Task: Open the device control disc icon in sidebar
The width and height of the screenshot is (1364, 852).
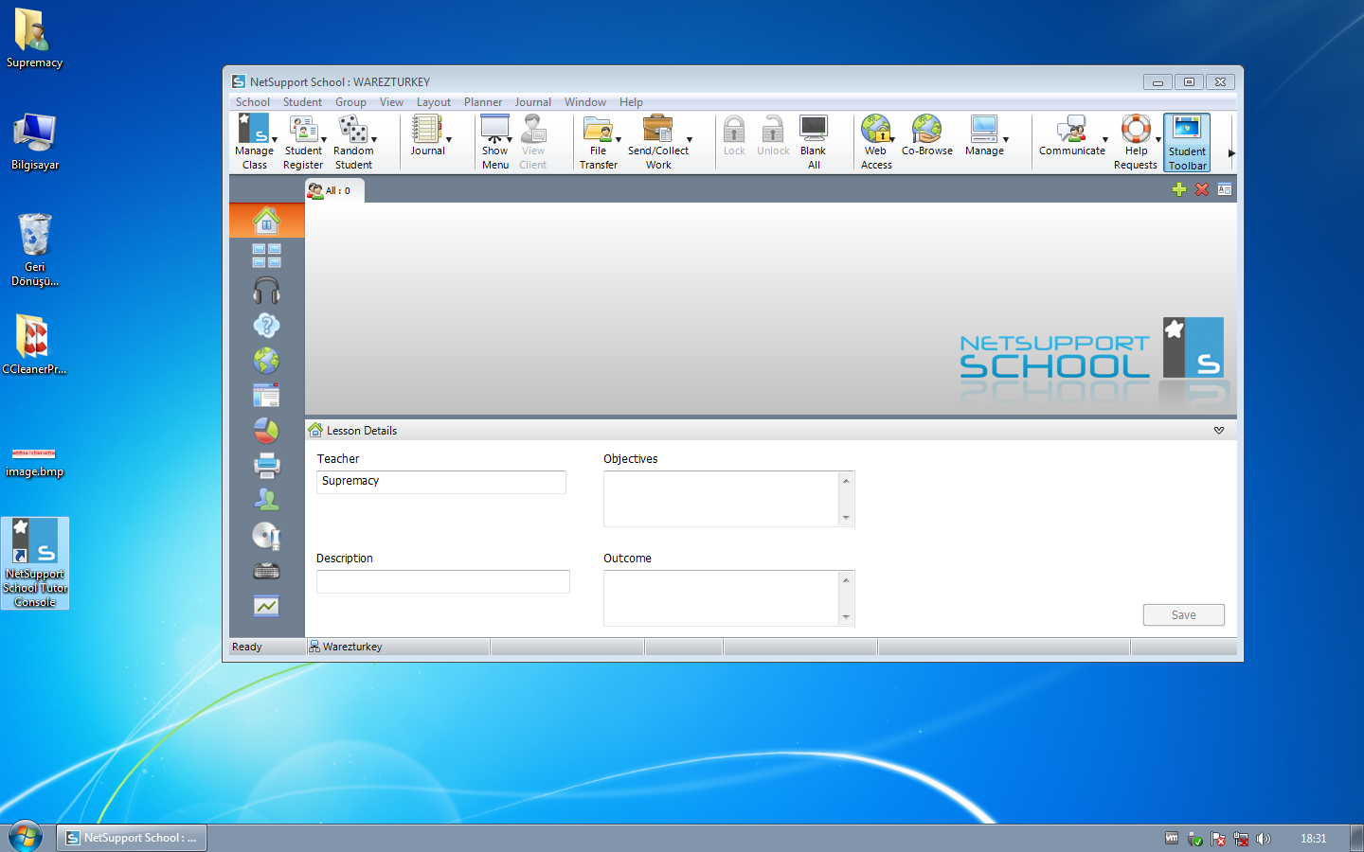Action: click(266, 536)
